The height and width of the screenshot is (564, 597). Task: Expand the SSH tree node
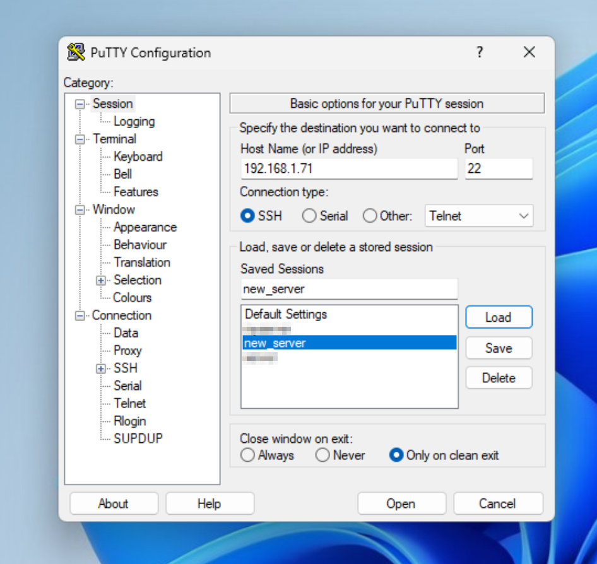(x=101, y=368)
